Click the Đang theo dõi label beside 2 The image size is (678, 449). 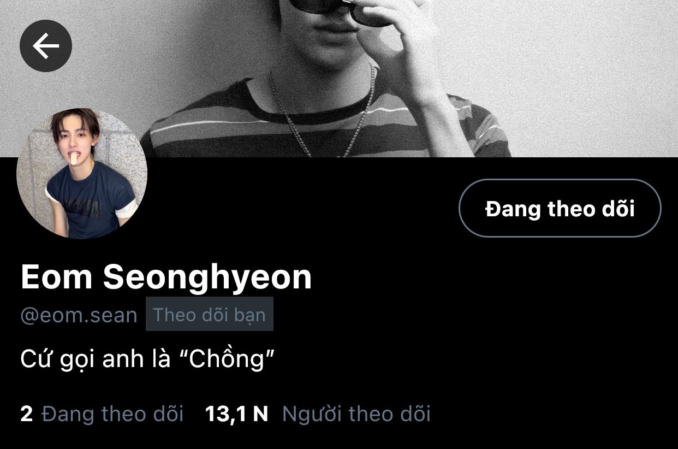[112, 413]
